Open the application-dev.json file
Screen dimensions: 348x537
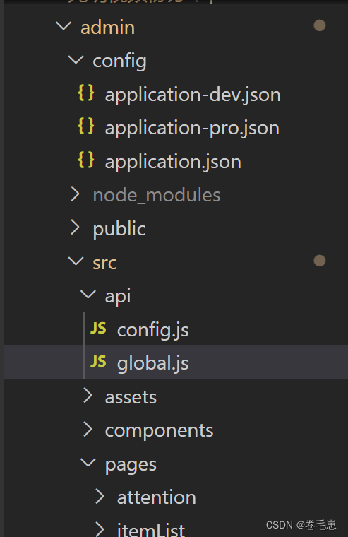(193, 95)
